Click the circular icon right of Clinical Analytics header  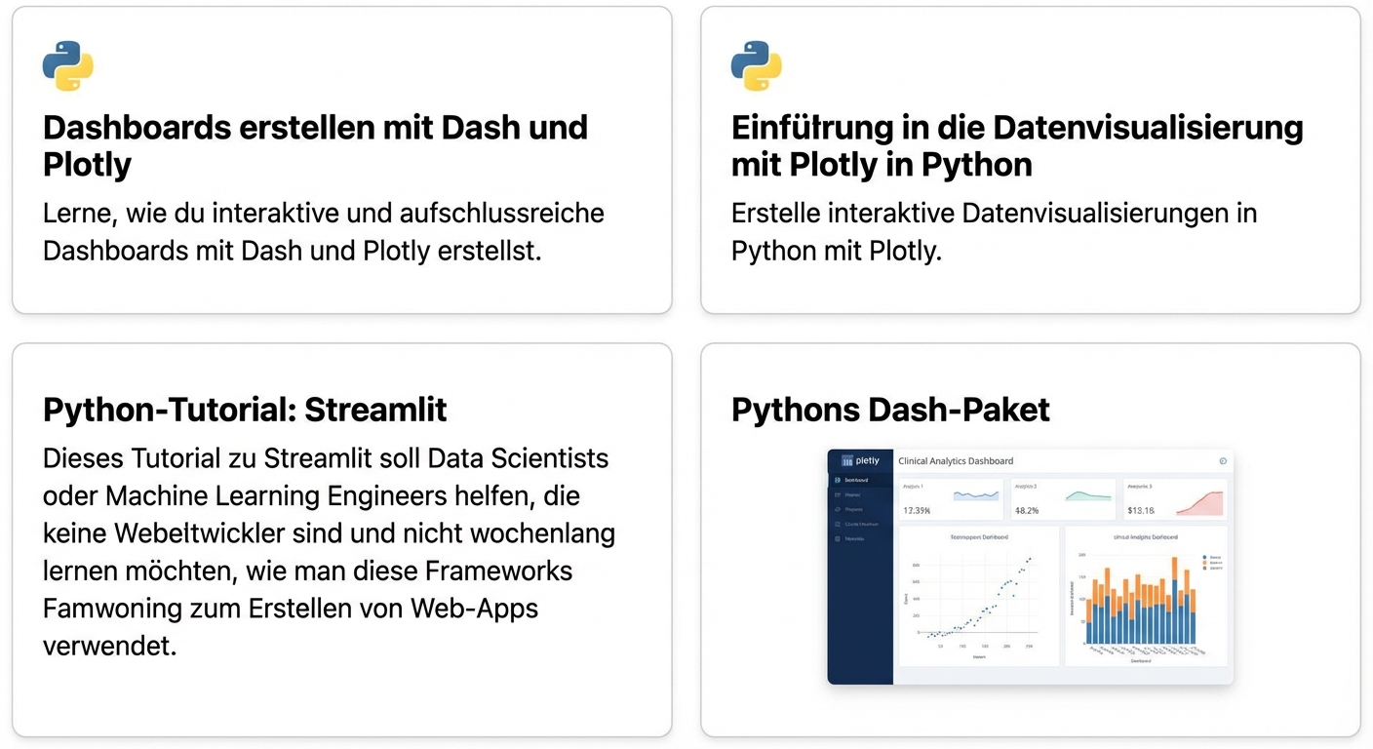pyautogui.click(x=1223, y=461)
